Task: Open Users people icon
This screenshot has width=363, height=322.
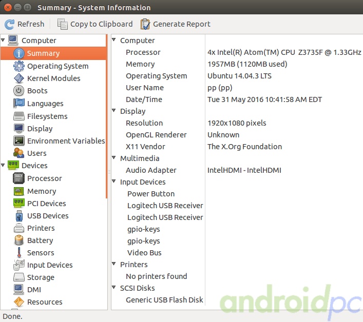Action: (19, 153)
